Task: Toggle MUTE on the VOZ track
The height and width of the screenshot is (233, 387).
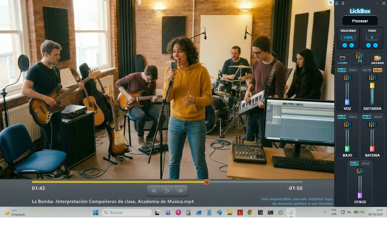Action: coord(342,70)
